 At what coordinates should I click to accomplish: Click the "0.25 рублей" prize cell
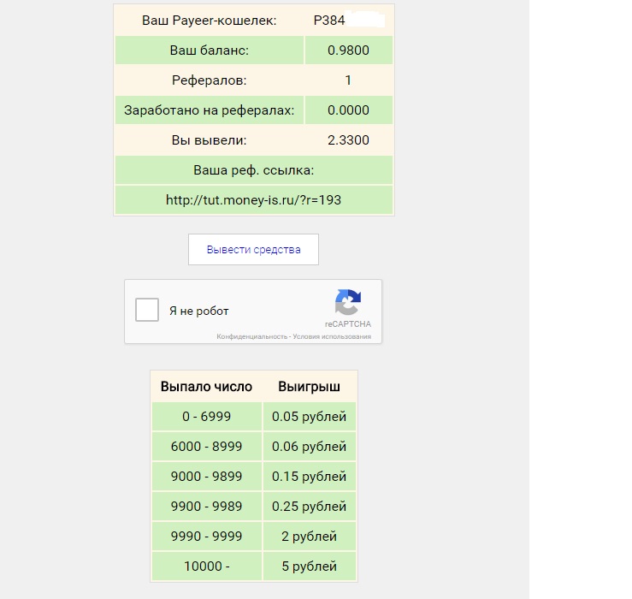(309, 507)
